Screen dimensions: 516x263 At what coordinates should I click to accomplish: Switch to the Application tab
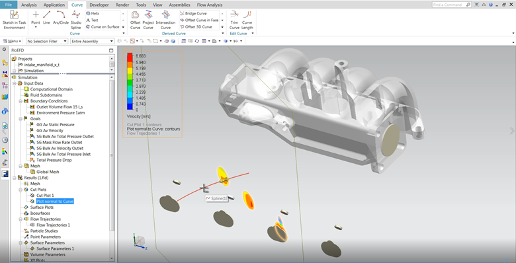click(54, 5)
